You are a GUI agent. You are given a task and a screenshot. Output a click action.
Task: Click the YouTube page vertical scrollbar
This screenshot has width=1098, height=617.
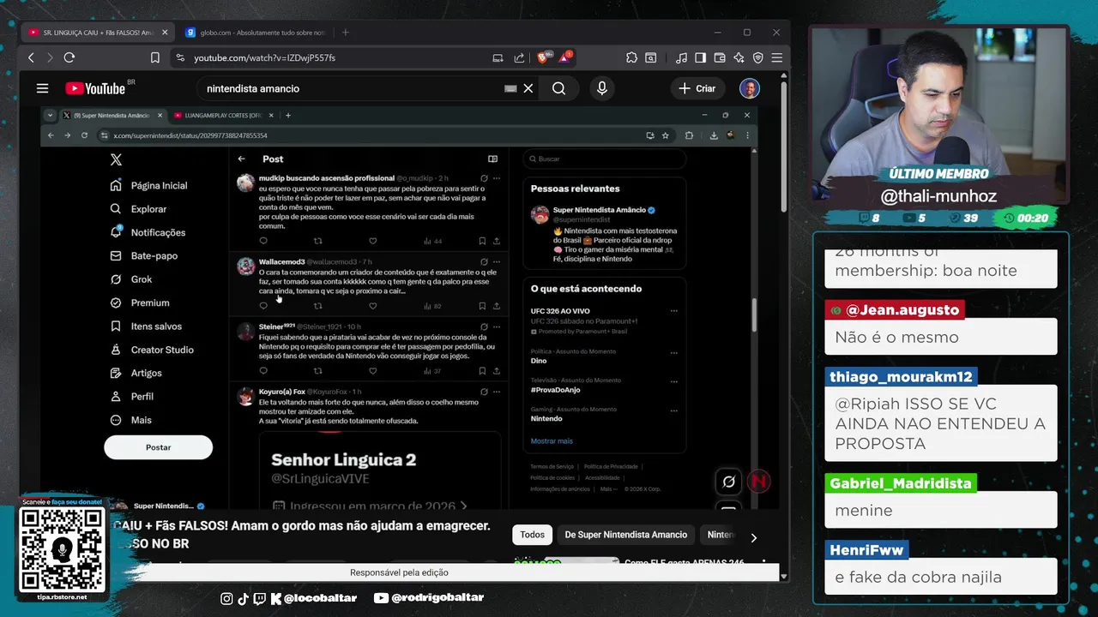click(x=784, y=146)
